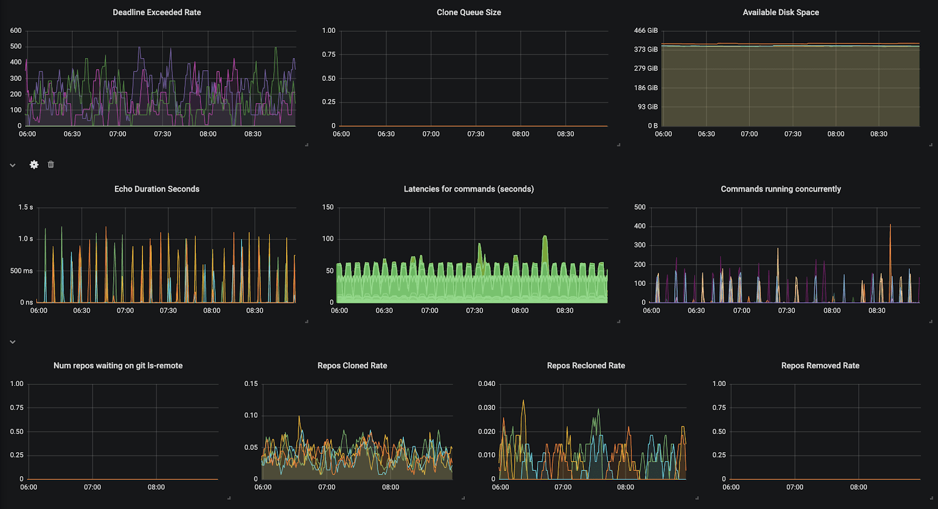Screen dimensions: 938x509
Task: Open the Repos Recloned Rate panel menu
Action: (x=586, y=365)
